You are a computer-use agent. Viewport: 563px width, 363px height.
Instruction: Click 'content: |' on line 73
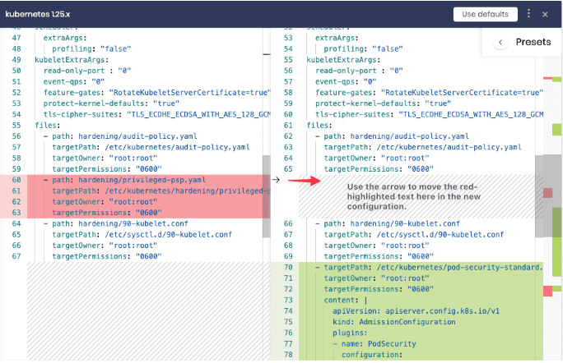(x=346, y=300)
